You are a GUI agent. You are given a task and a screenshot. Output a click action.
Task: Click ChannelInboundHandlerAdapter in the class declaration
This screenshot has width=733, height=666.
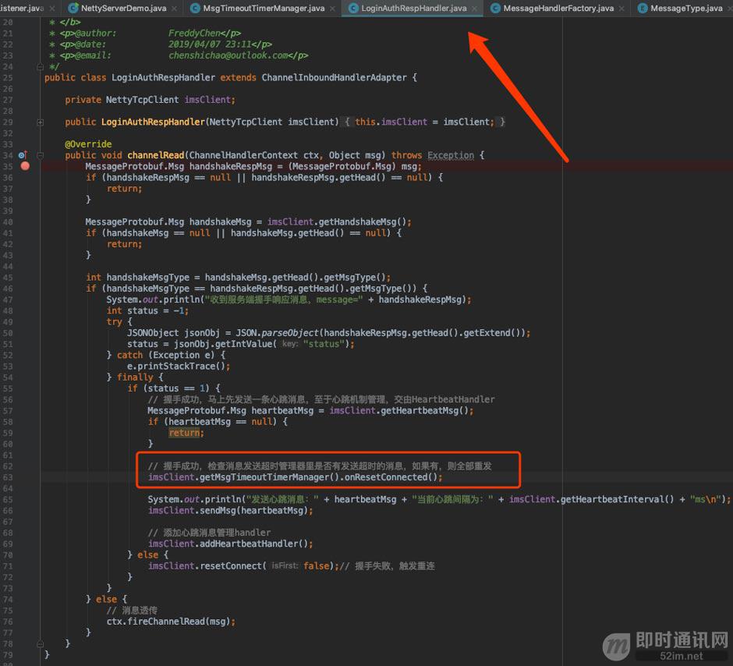click(335, 77)
